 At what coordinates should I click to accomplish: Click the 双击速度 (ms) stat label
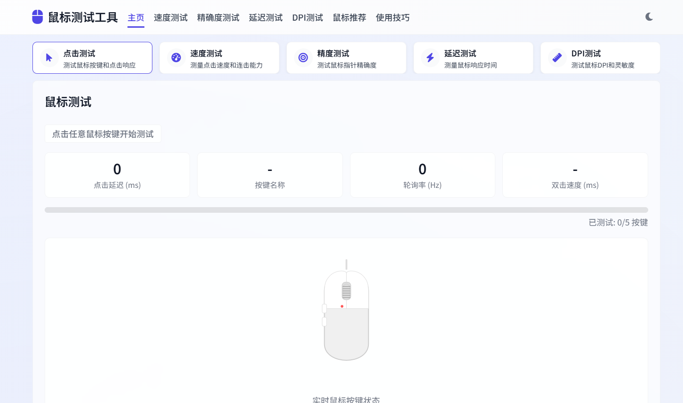tap(575, 185)
